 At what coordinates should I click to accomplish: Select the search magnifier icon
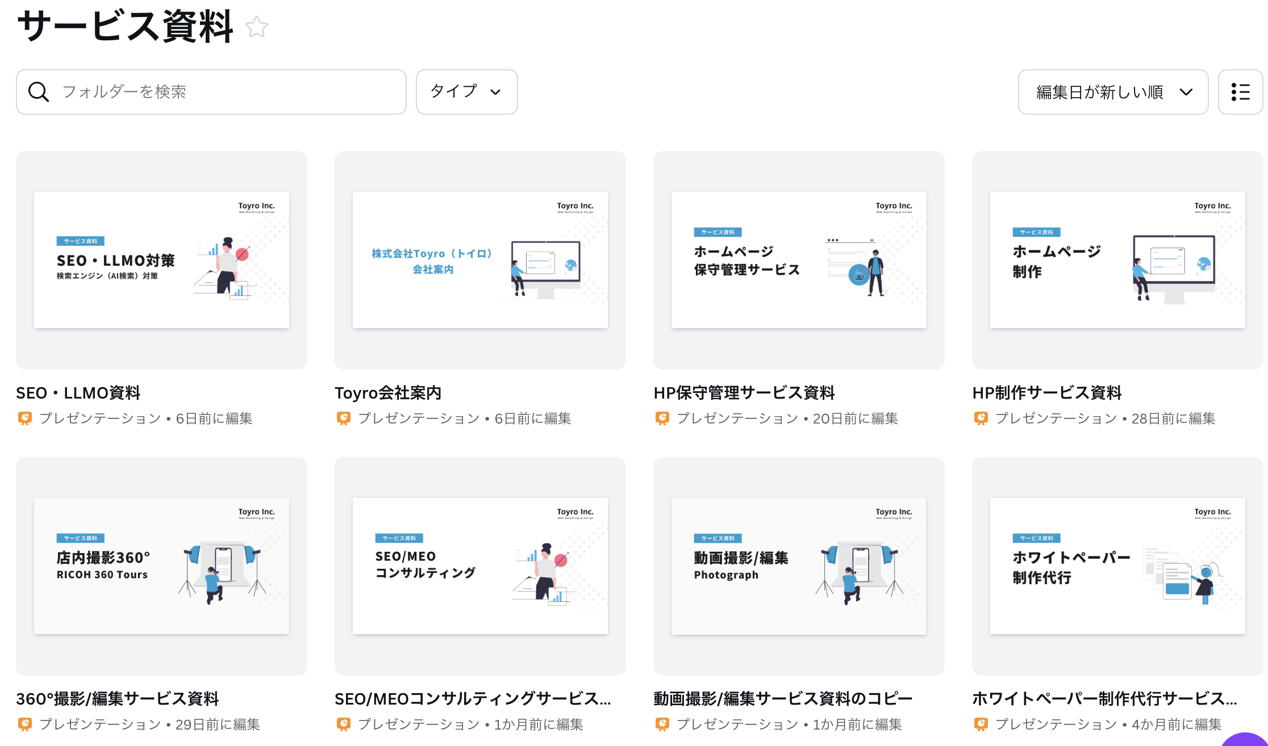(38, 91)
